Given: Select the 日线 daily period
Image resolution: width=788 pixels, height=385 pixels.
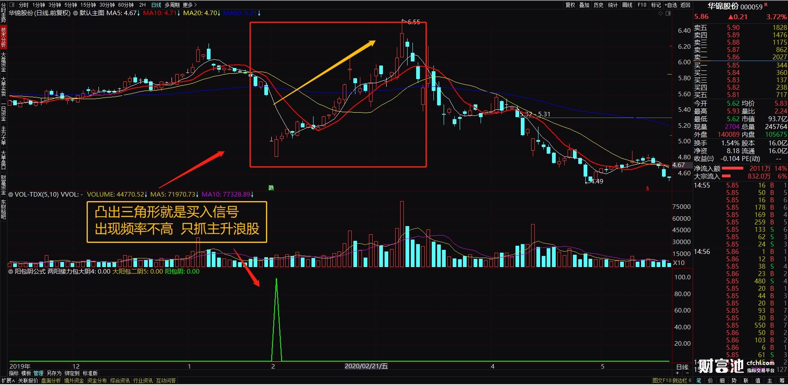Looking at the screenshot, I should [x=156, y=5].
